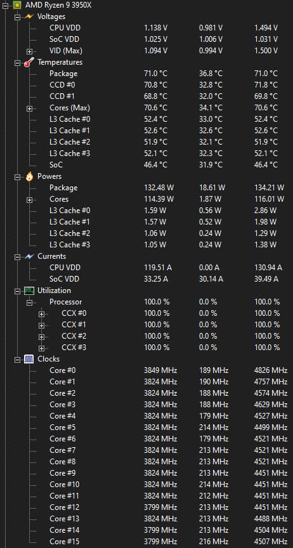
Task: Collapse the AMD Ryzen 9 3950X node
Action: pyautogui.click(x=5, y=5)
